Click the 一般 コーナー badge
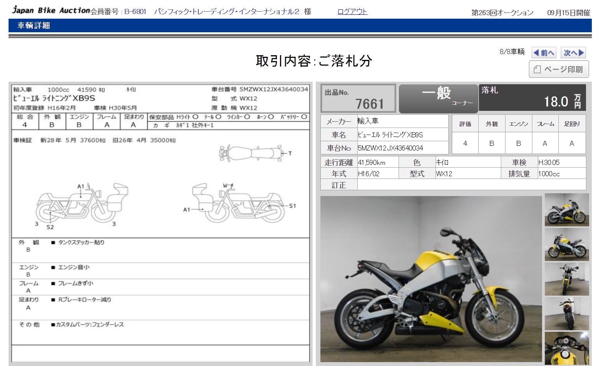 tap(438, 98)
